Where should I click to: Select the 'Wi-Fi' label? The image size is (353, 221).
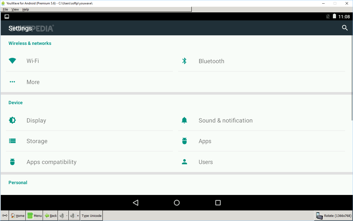33,61
